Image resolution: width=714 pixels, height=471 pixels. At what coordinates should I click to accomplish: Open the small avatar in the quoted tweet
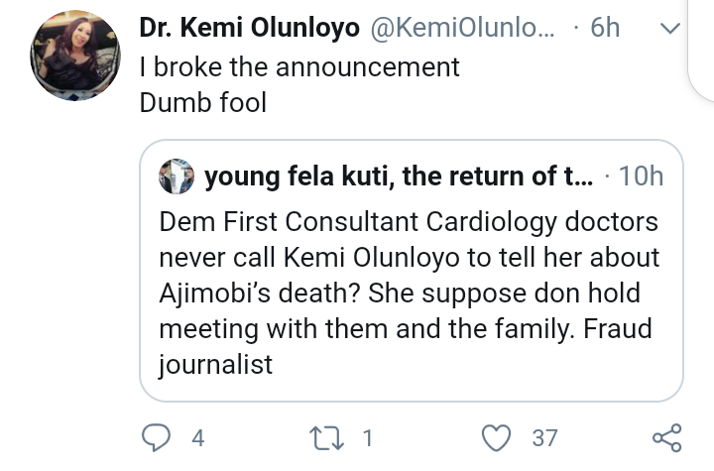[x=178, y=177]
